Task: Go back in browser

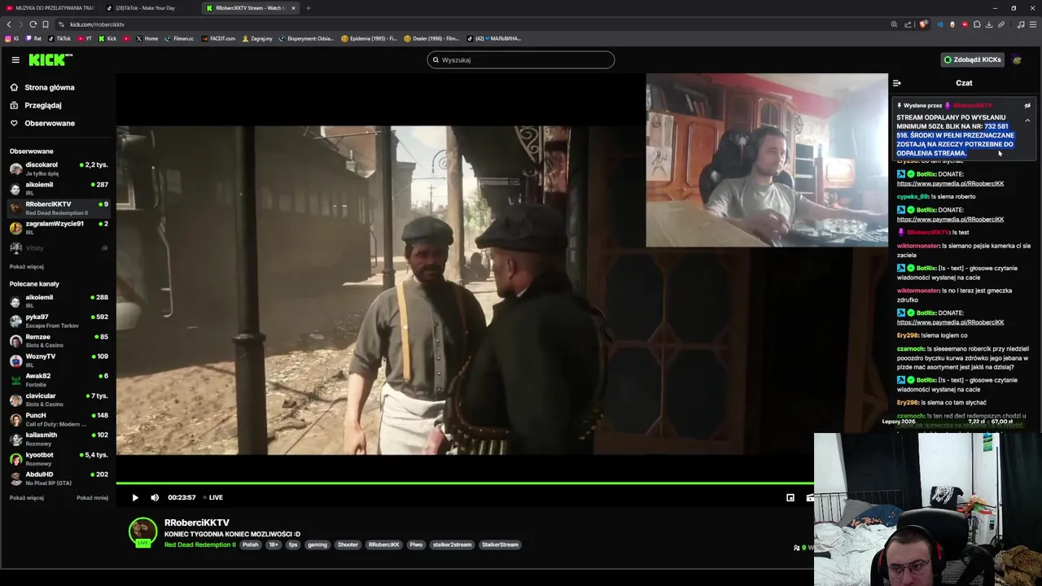Action: [9, 24]
